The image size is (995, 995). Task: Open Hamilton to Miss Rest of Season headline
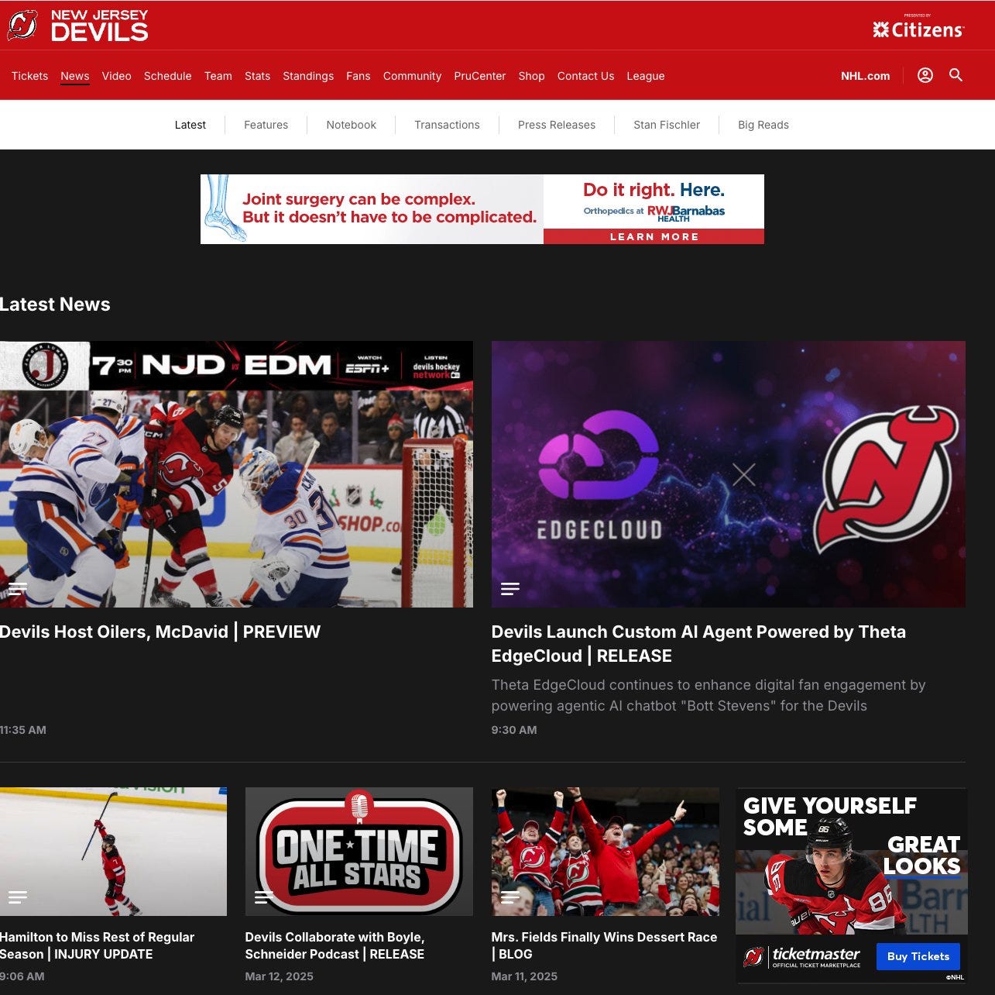click(98, 945)
